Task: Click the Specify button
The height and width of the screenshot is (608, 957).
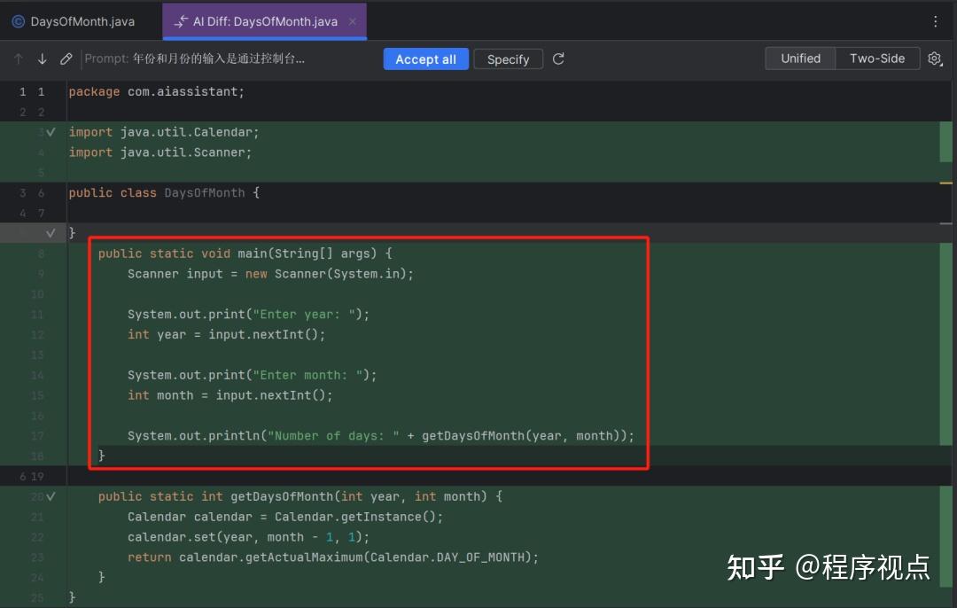Action: pos(508,58)
